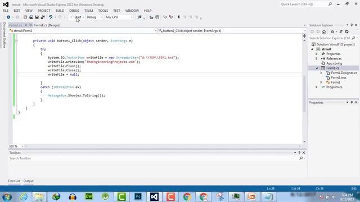Open the TEST menu

point(116,11)
